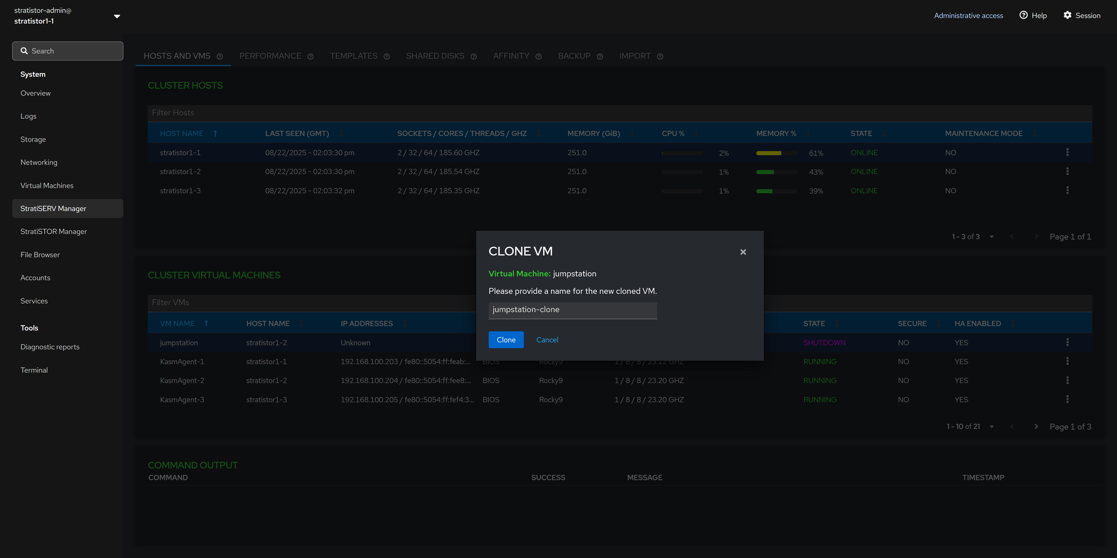
Task: Open actions menu for KasmAgent-2 VM
Action: 1067,380
